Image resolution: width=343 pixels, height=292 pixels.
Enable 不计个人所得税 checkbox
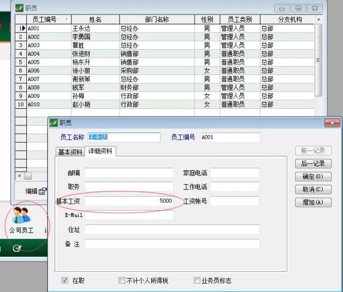tap(122, 280)
